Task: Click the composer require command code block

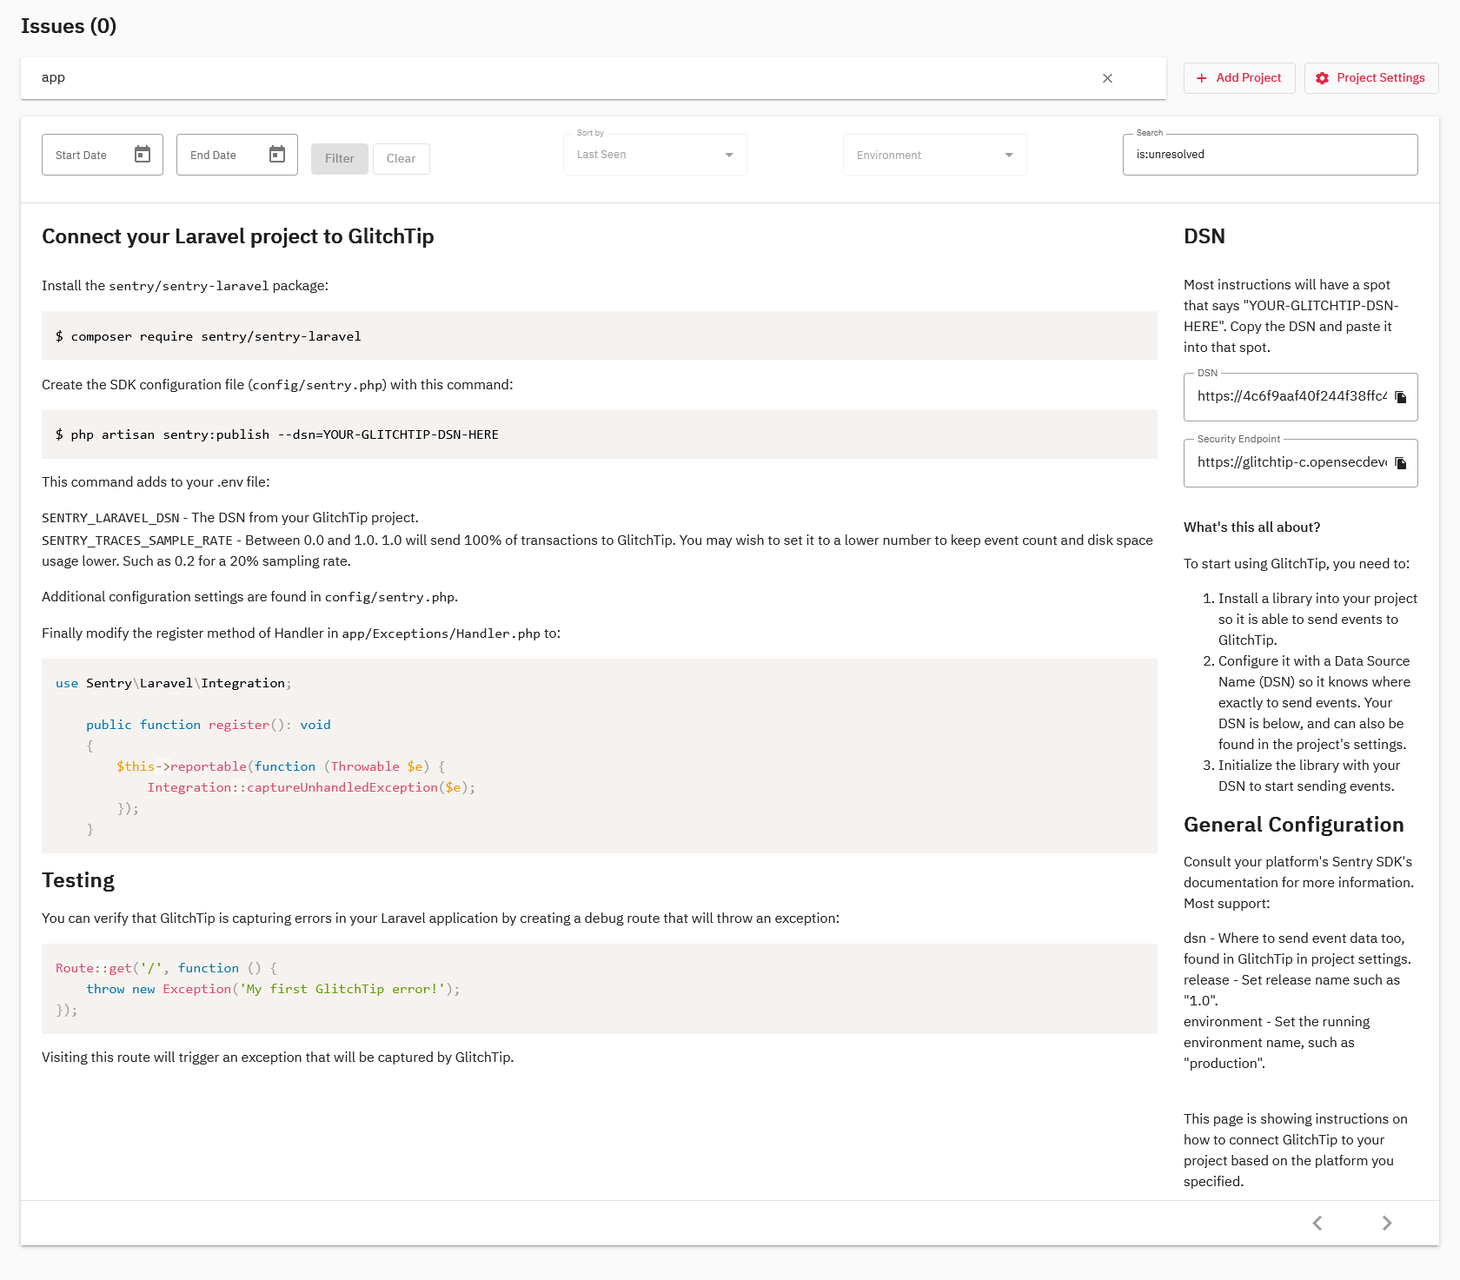Action: point(600,336)
